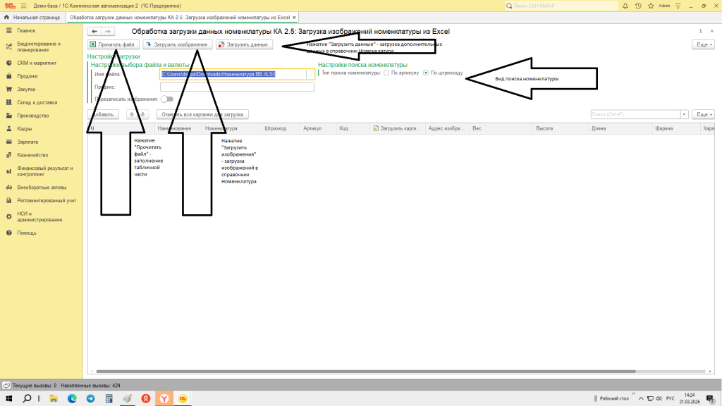Click the Казначейство icon
This screenshot has height=406, width=722.
point(8,155)
